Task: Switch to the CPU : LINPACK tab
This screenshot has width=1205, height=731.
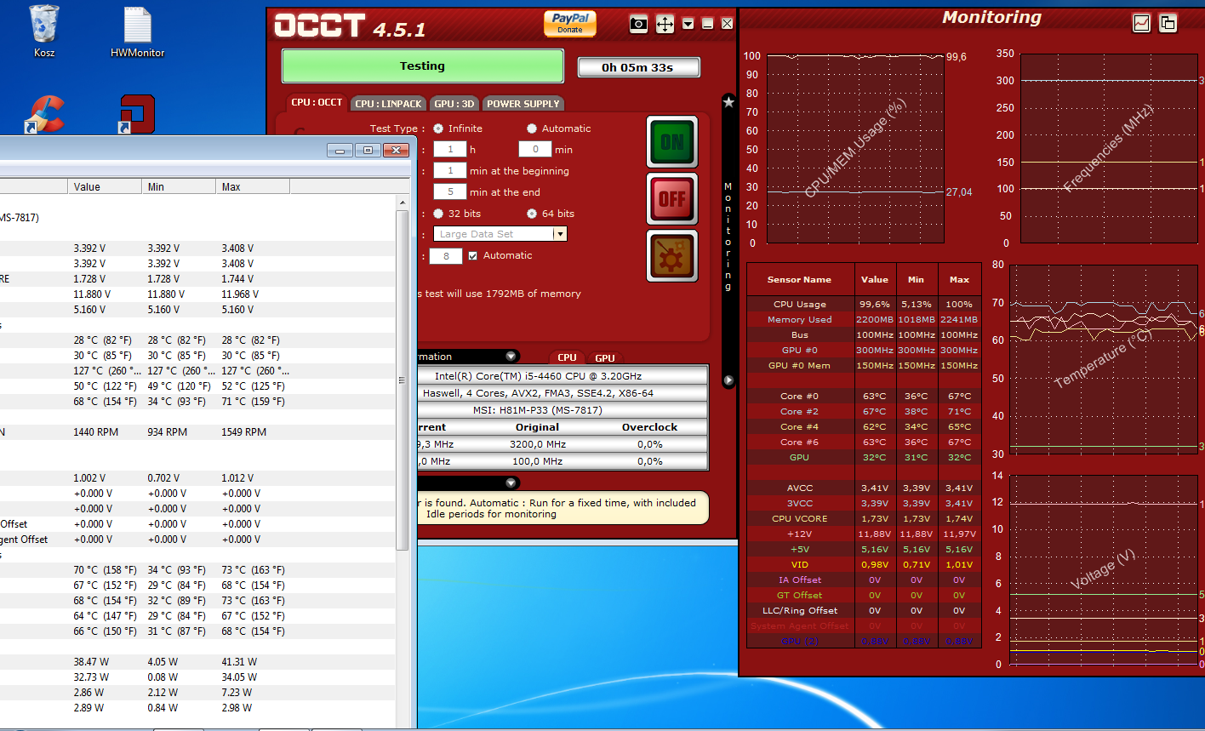Action: pos(388,104)
